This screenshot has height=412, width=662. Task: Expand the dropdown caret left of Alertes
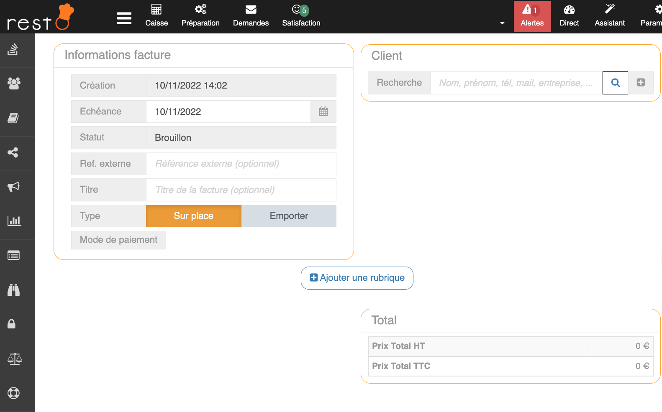pos(502,23)
